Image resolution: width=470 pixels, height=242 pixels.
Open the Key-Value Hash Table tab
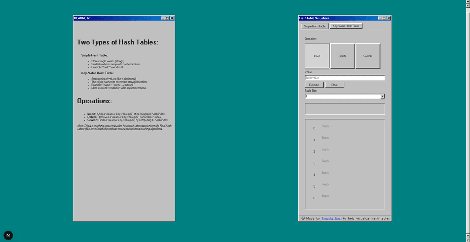tap(346, 26)
